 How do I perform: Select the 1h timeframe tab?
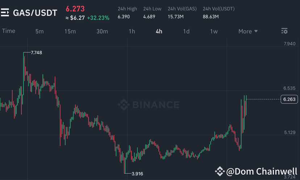pyautogui.click(x=132, y=31)
